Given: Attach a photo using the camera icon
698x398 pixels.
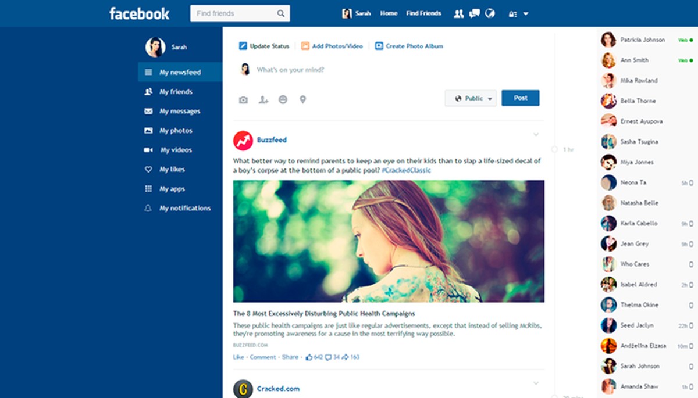Looking at the screenshot, I should pyautogui.click(x=243, y=99).
